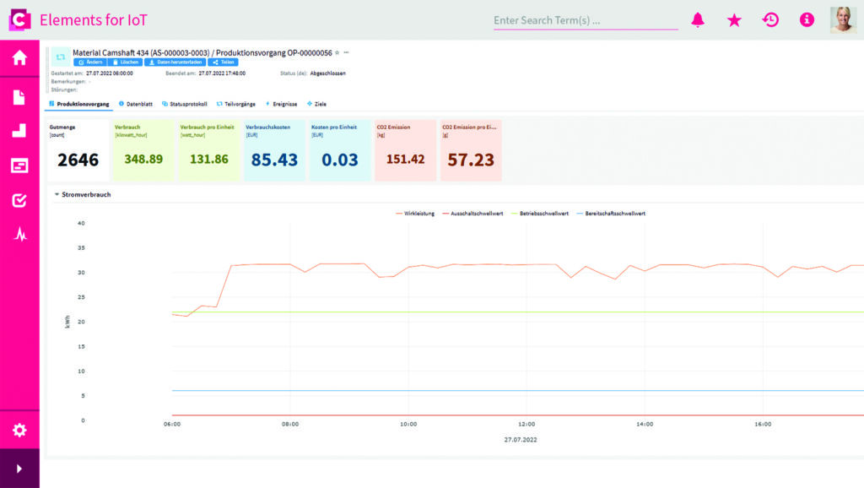Open the three-dots menu beside title
This screenshot has width=864, height=488.
click(346, 52)
